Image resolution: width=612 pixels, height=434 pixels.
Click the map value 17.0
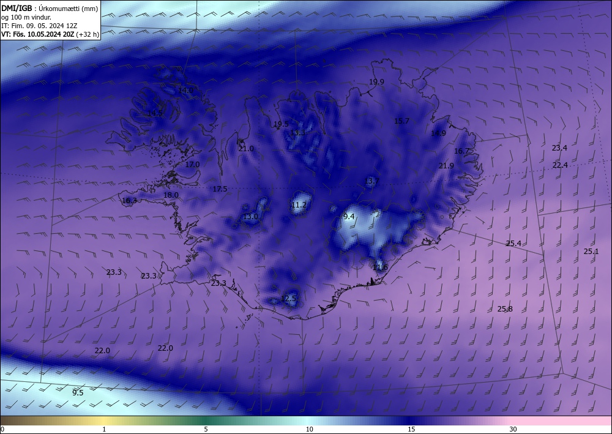pos(192,165)
